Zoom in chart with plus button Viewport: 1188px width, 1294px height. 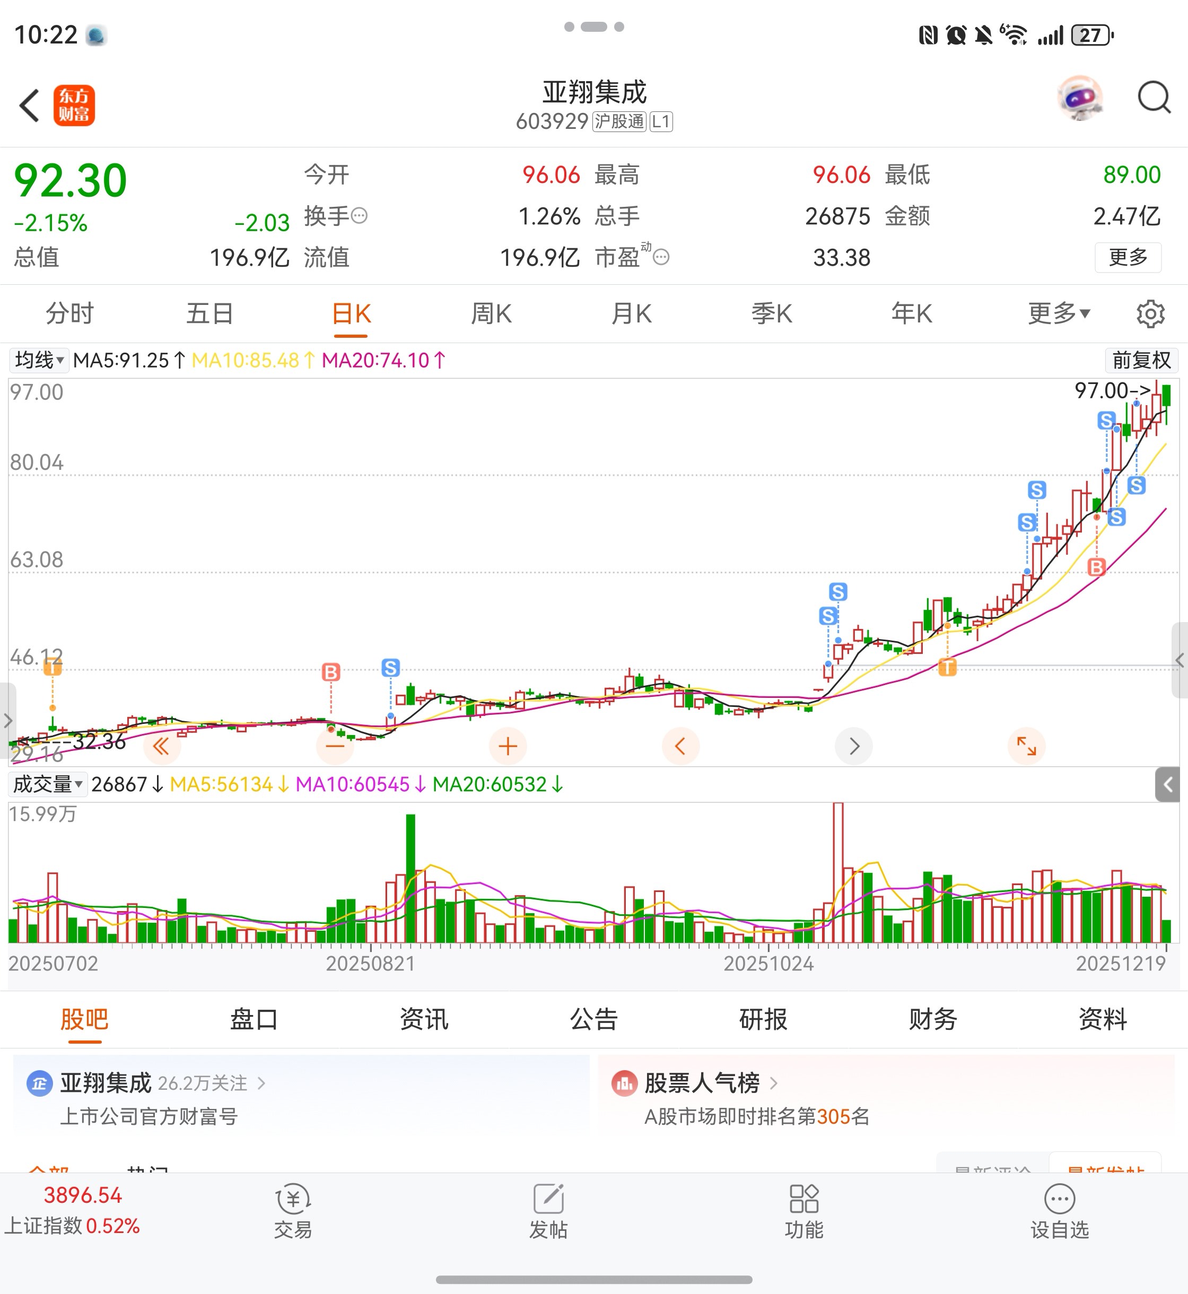tap(508, 746)
